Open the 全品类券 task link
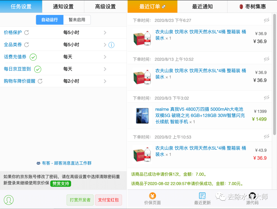The width and height of the screenshot is (277, 209). (13, 45)
